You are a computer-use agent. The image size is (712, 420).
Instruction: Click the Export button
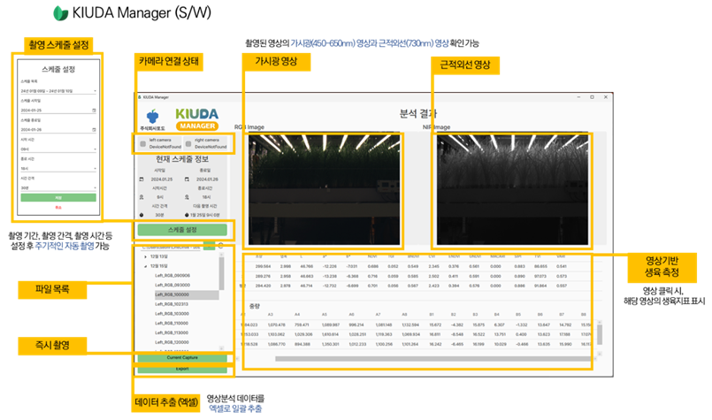(182, 369)
